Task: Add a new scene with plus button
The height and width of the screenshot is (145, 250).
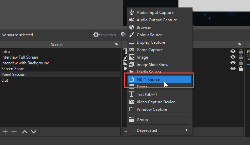Action: click(x=5, y=132)
